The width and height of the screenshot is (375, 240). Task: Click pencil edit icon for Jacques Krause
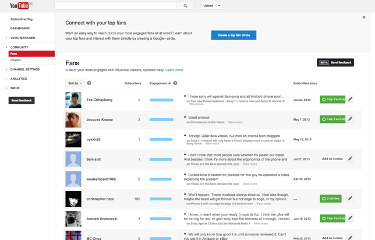(351, 119)
